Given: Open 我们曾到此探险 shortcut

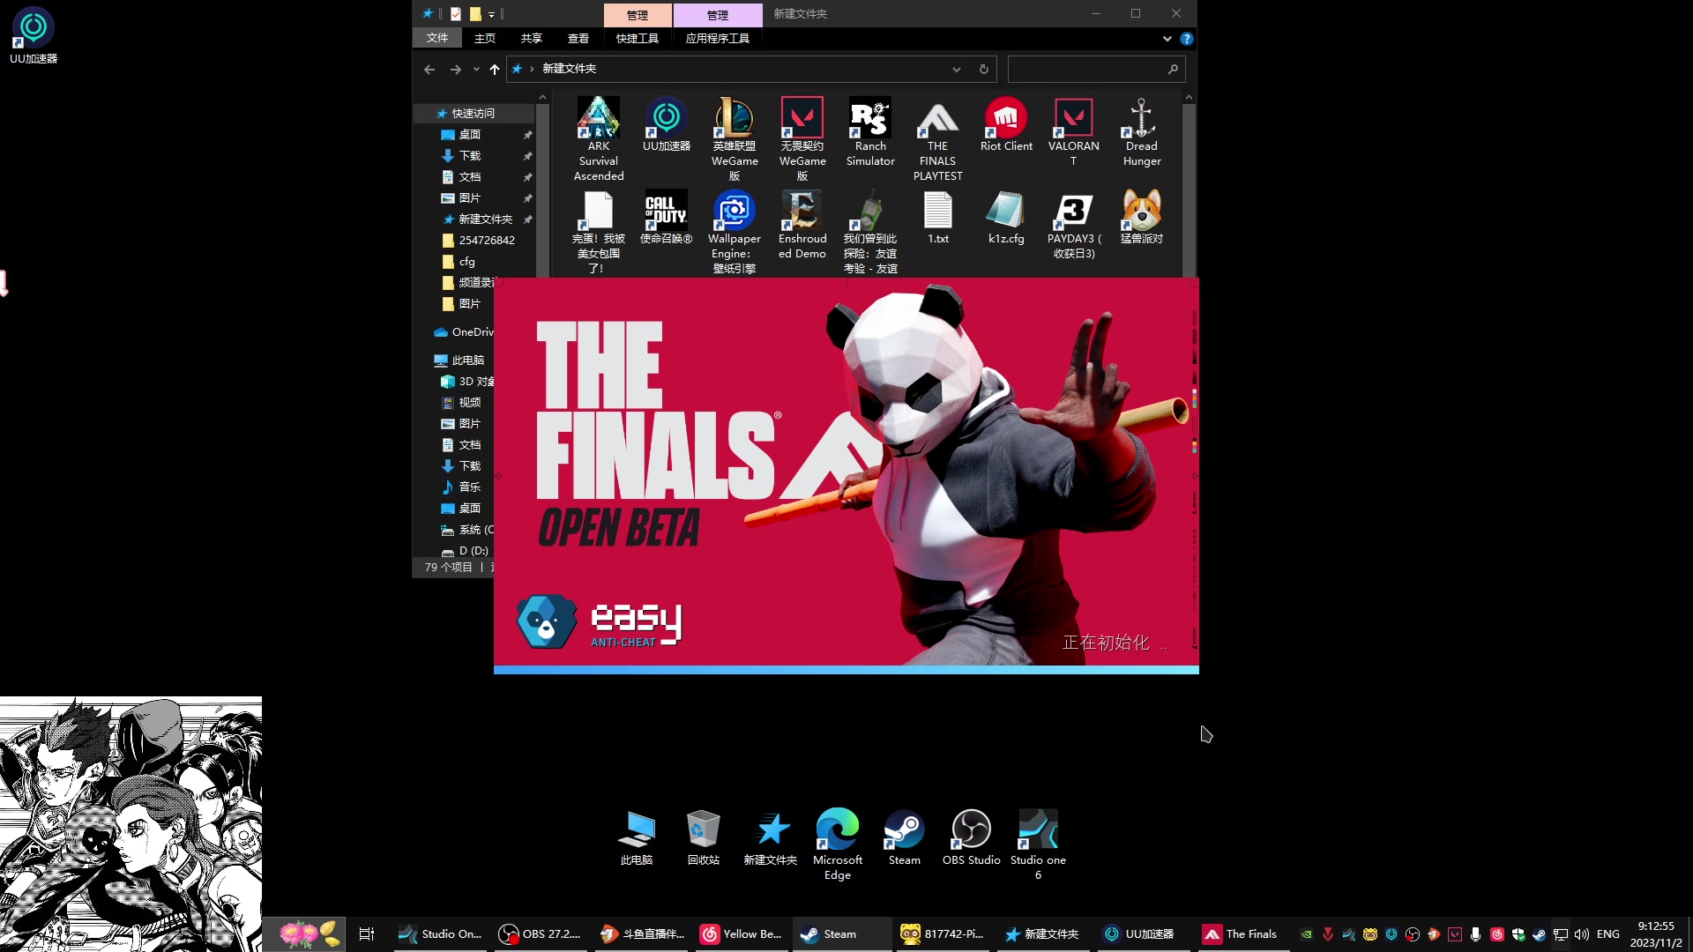Looking at the screenshot, I should coord(870,231).
